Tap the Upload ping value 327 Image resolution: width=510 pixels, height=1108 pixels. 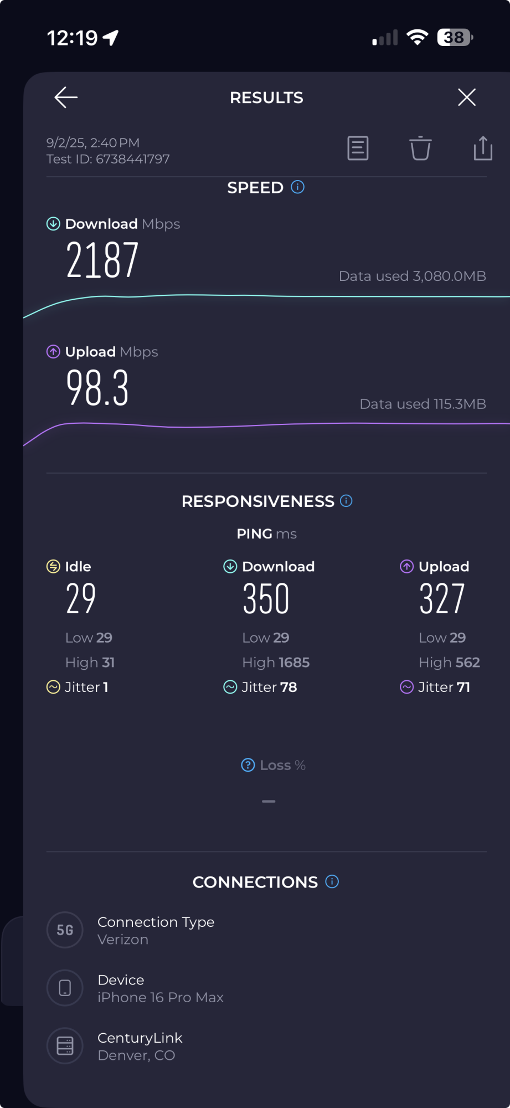pyautogui.click(x=442, y=599)
